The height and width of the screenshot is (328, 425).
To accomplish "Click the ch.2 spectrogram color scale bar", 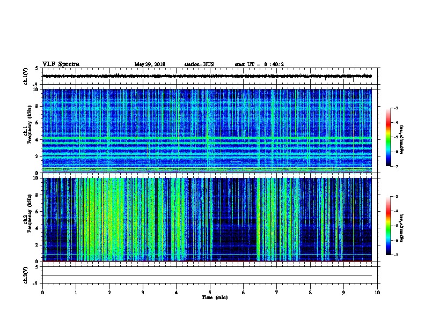I will click(389, 226).
